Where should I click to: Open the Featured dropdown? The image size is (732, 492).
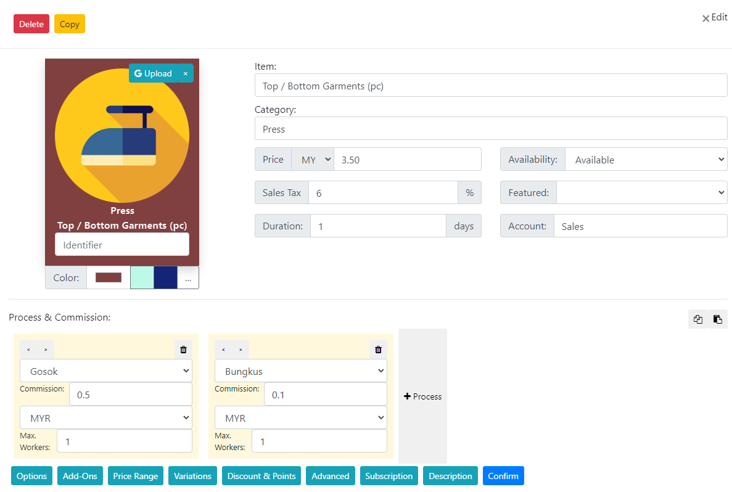click(x=641, y=192)
